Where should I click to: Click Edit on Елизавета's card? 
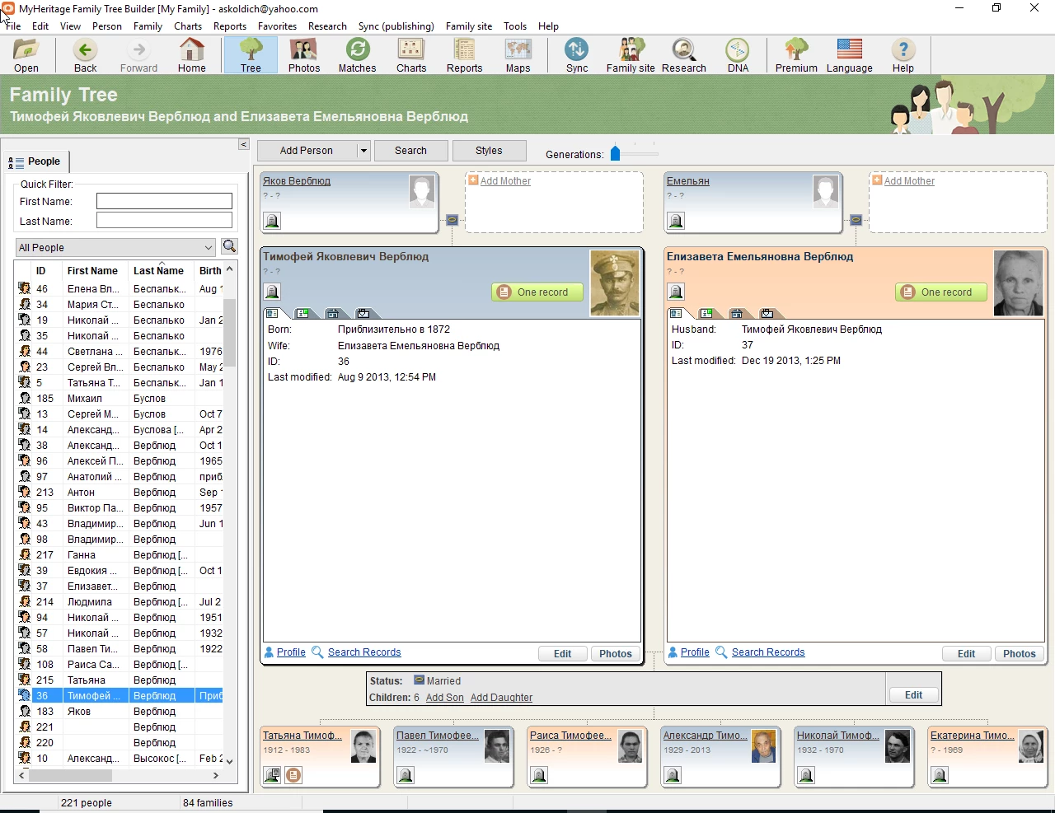coord(966,653)
